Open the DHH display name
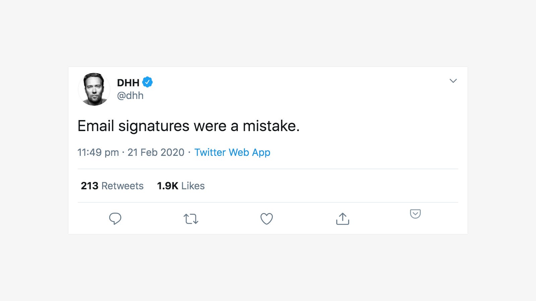This screenshot has width=536, height=301. [128, 83]
